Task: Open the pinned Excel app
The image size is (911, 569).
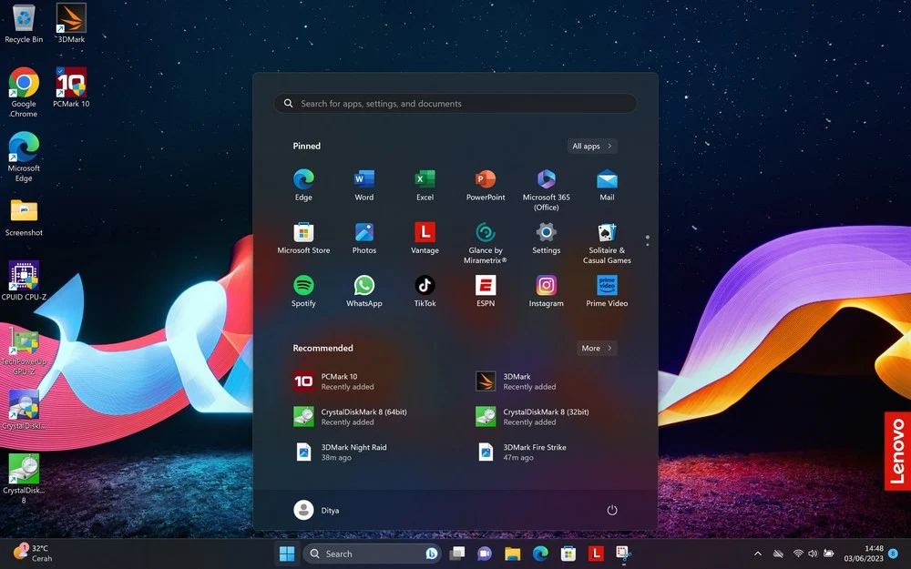Action: [x=425, y=186]
